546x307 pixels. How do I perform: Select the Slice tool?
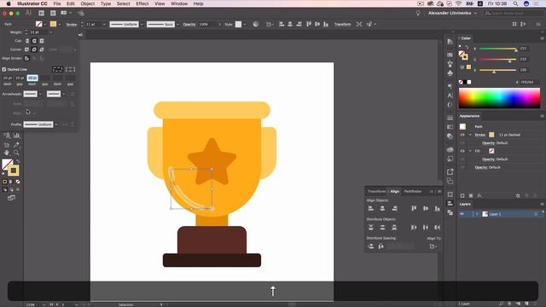pos(16,144)
